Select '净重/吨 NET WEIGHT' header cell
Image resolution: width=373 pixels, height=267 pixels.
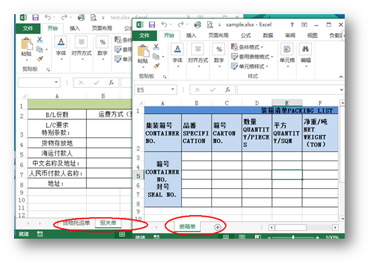point(320,133)
